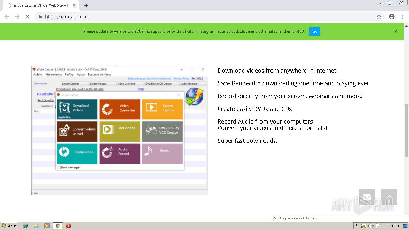Open the Windows Start menu
The height and width of the screenshot is (230, 409).
tap(9, 226)
